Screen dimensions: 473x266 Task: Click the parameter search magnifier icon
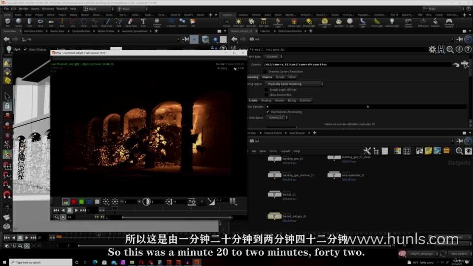pyautogui.click(x=450, y=49)
